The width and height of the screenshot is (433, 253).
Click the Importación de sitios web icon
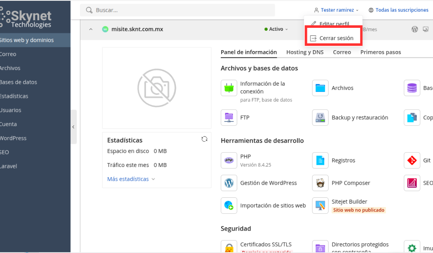point(229,205)
